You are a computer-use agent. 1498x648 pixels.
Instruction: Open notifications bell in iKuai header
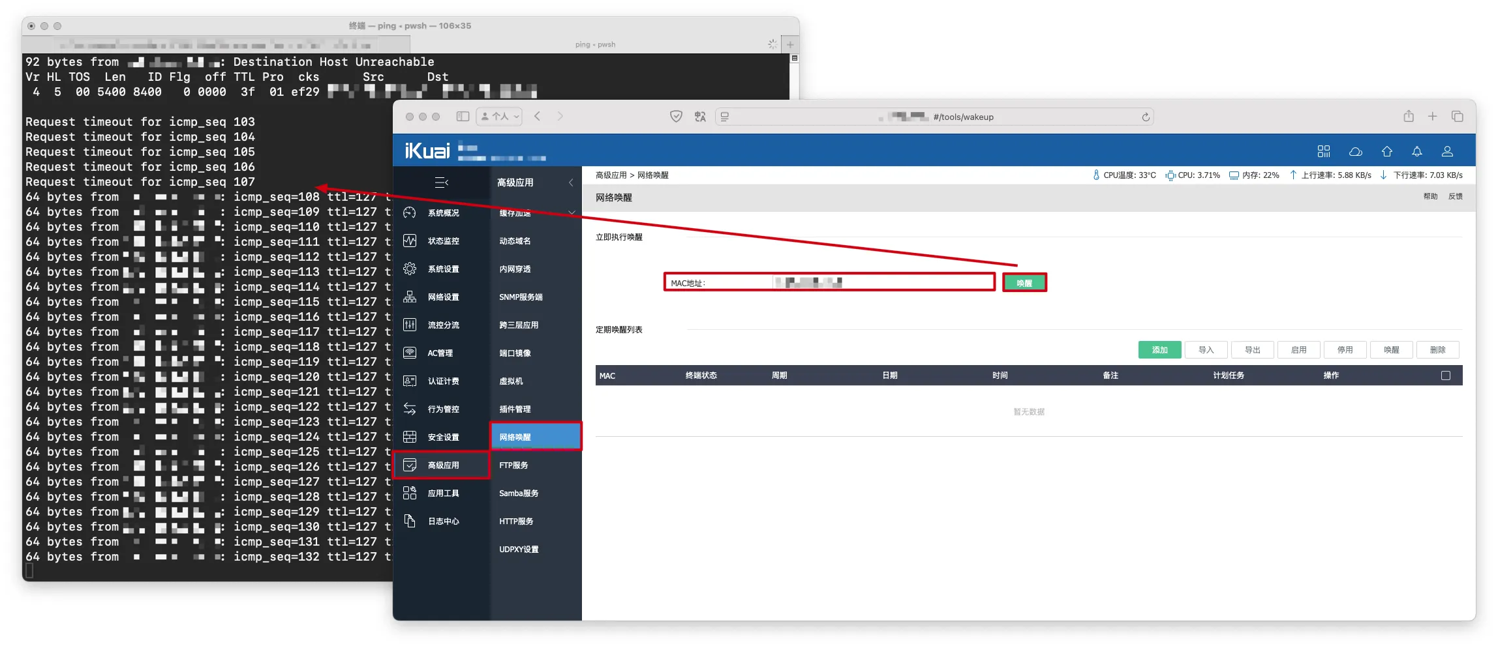[1416, 151]
